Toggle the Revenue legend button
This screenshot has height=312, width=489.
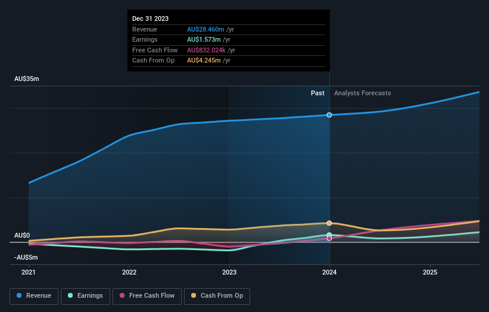click(34, 296)
